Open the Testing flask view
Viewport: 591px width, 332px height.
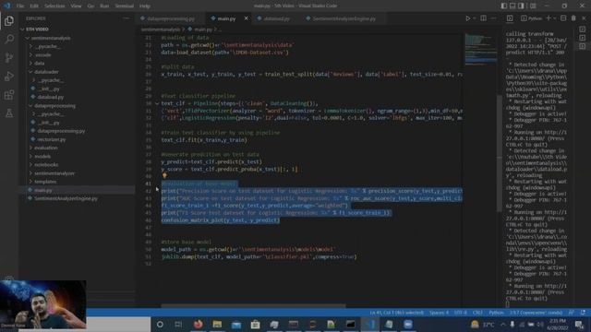pyautogui.click(x=9, y=113)
